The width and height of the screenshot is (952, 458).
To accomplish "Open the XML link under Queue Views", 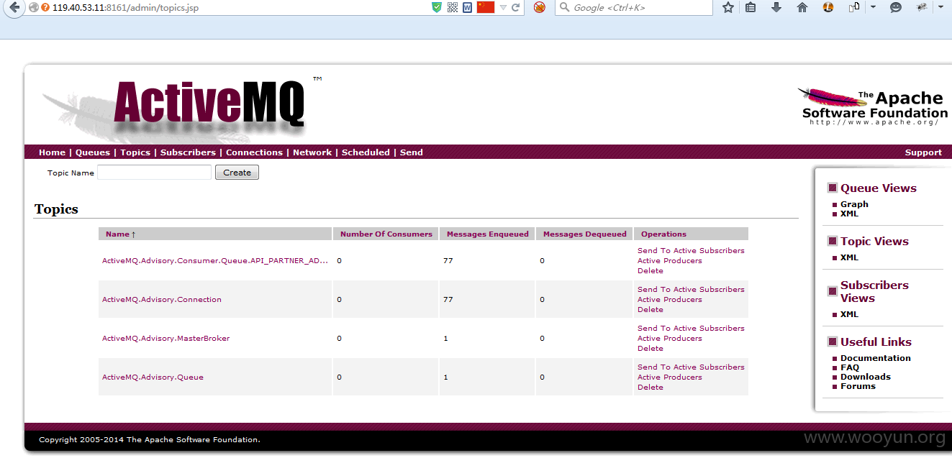I will tap(849, 214).
